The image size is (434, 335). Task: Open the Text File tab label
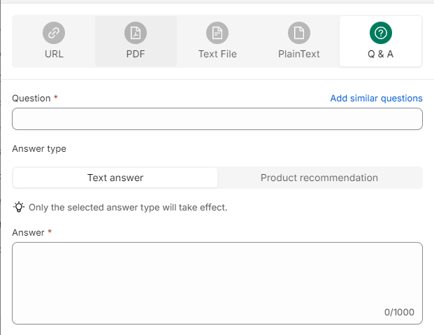click(x=217, y=54)
